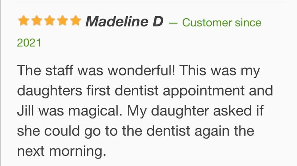Click 'The staff' at review start
Image resolution: width=297 pixels, height=166 pixels.
[x=45, y=70]
